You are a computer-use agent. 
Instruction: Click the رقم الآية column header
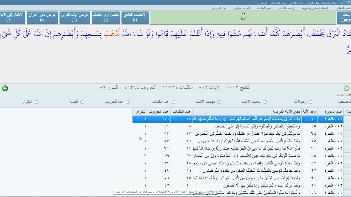pos(310,112)
